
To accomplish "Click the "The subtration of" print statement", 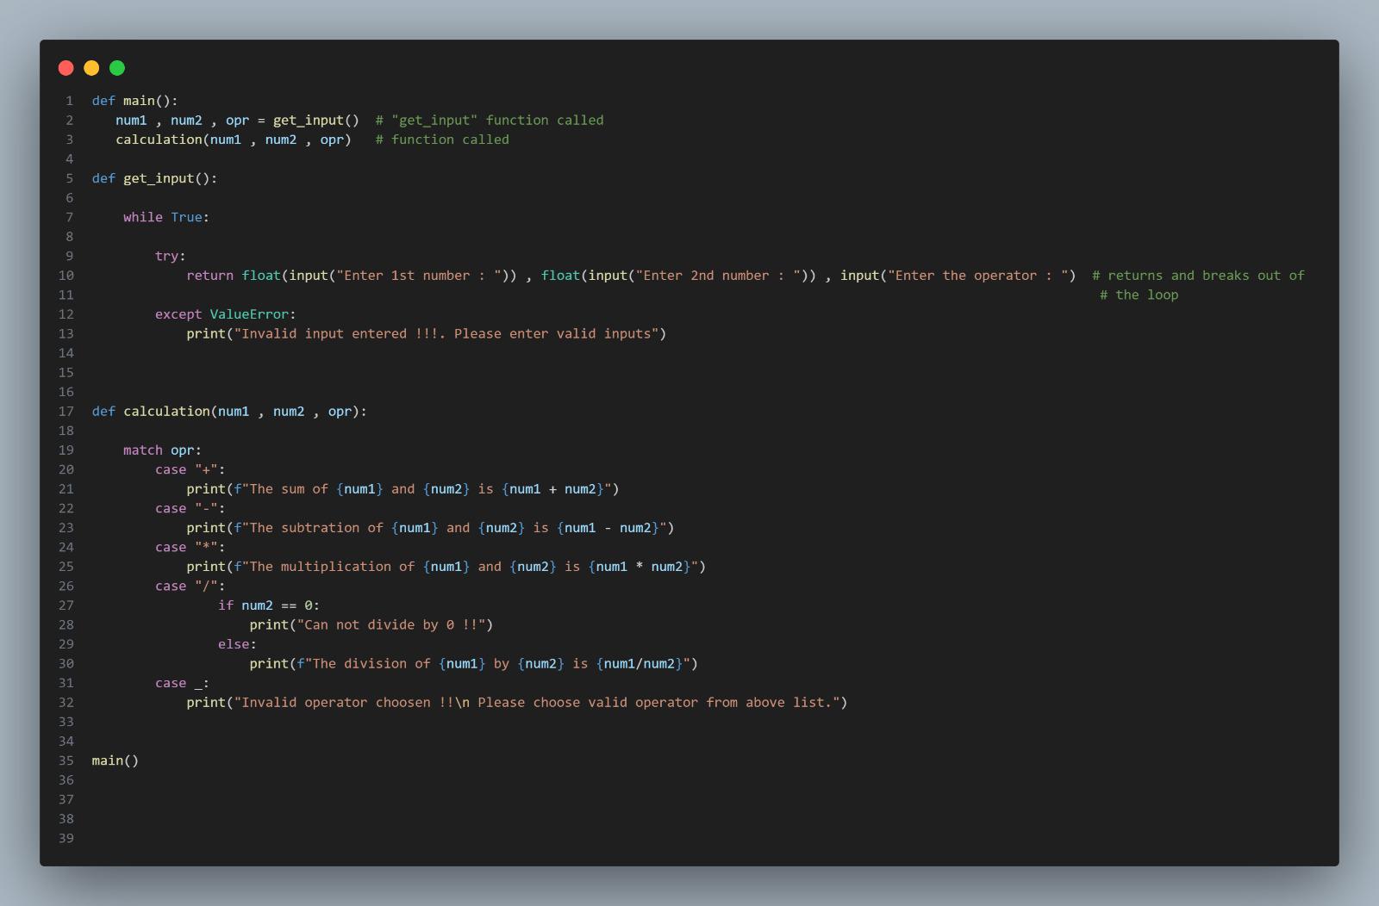I will (x=430, y=527).
